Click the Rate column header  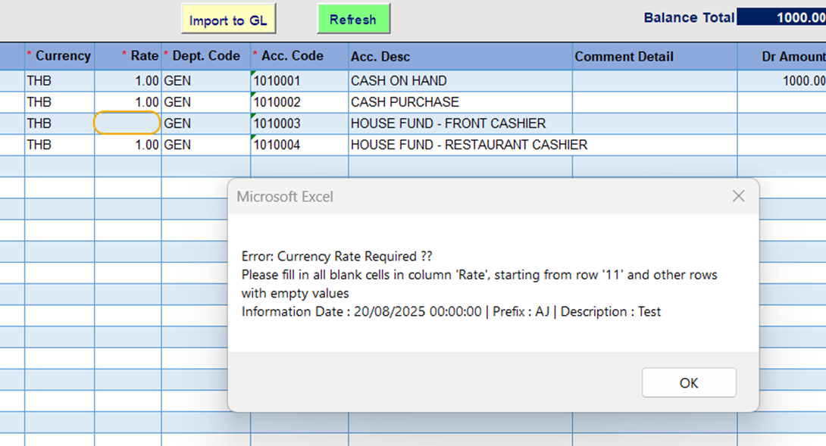pyautogui.click(x=129, y=56)
